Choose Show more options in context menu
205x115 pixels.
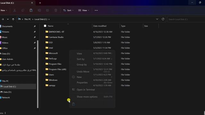click(x=92, y=96)
